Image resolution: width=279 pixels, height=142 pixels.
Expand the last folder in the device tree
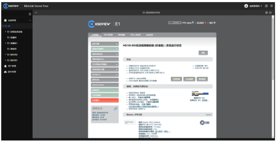pos(5,60)
